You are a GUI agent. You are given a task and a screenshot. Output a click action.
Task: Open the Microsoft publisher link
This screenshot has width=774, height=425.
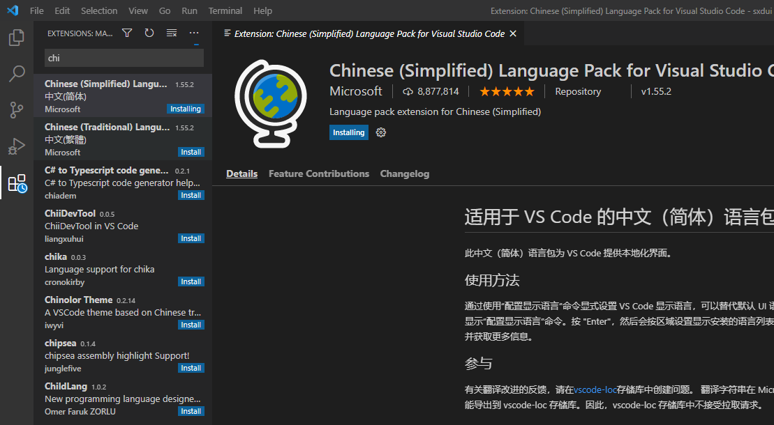[355, 91]
